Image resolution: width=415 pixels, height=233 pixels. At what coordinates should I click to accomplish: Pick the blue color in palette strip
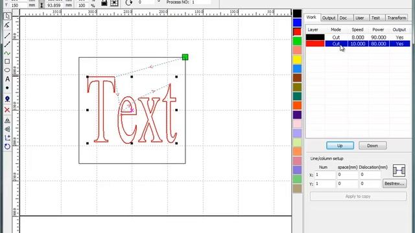point(297,23)
